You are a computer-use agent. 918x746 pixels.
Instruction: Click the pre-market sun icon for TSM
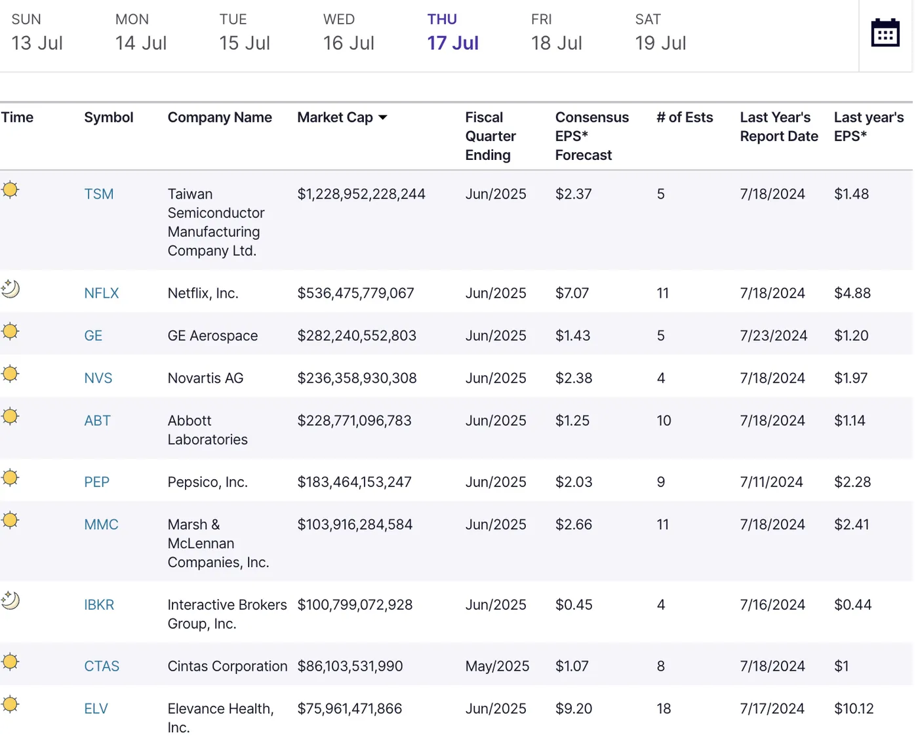10,190
